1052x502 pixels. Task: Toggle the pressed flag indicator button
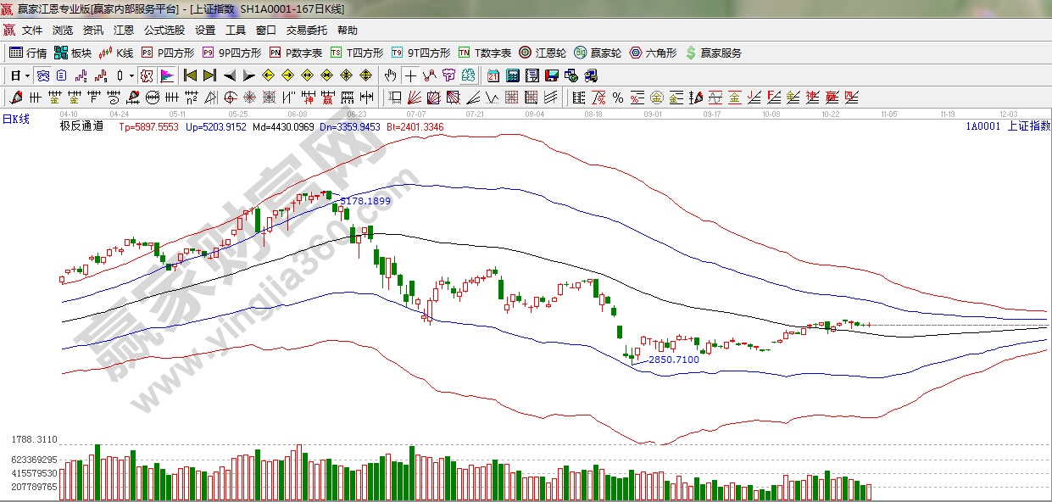point(166,75)
